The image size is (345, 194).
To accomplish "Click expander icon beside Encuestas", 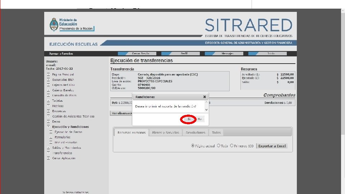I will click(48, 111).
